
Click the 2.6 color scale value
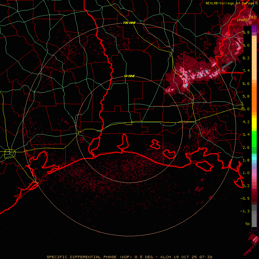pyautogui.click(x=246, y=148)
